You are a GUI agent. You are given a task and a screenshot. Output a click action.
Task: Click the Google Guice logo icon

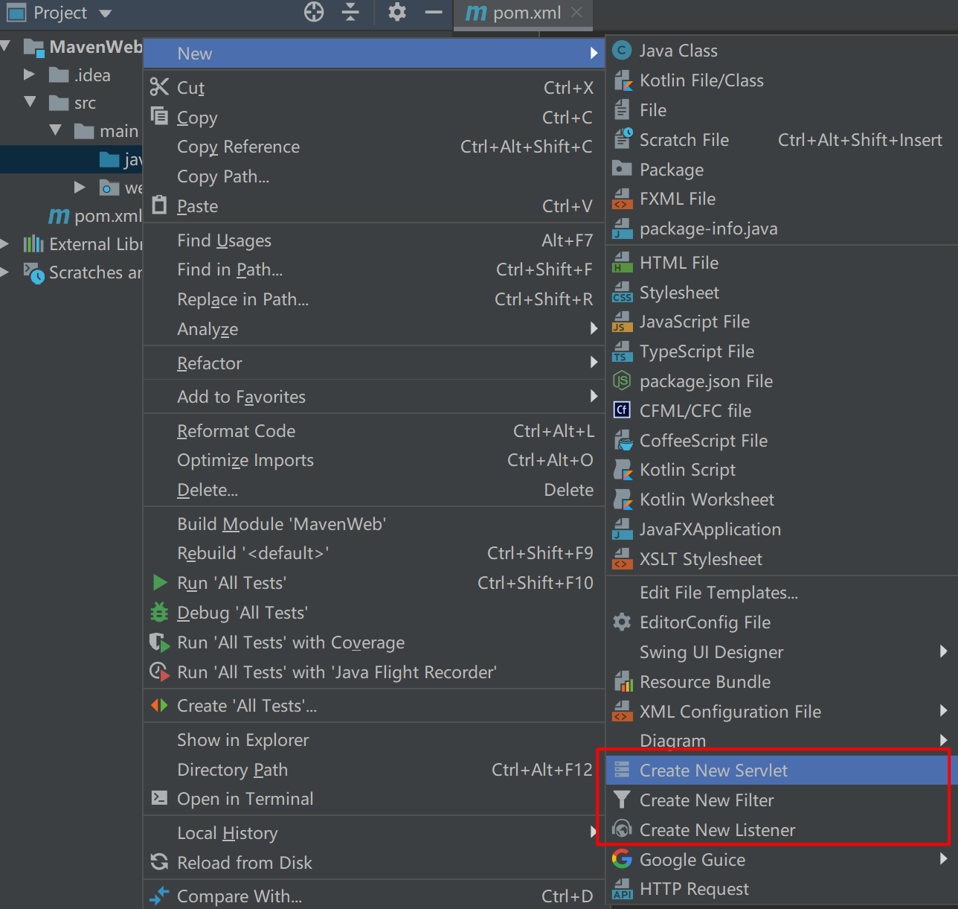click(x=622, y=859)
